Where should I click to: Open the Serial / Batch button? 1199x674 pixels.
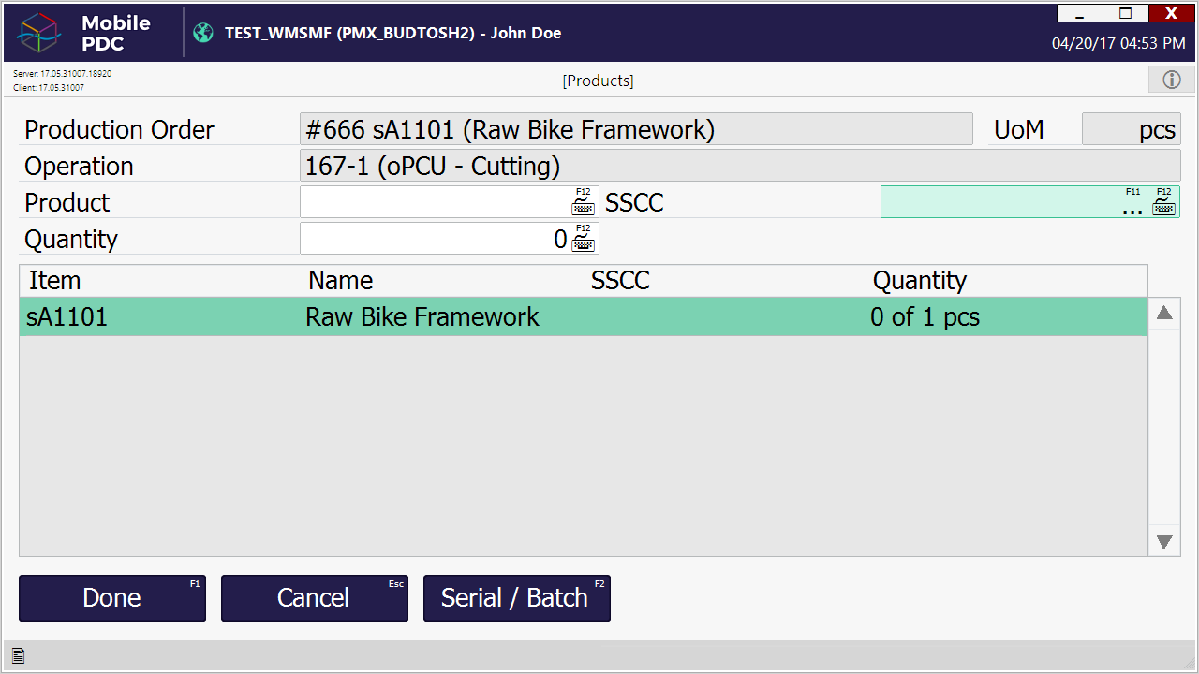(516, 598)
